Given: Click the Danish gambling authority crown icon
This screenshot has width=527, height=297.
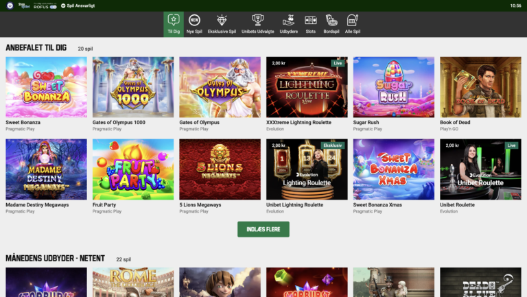Looking at the screenshot, I should (x=10, y=5).
